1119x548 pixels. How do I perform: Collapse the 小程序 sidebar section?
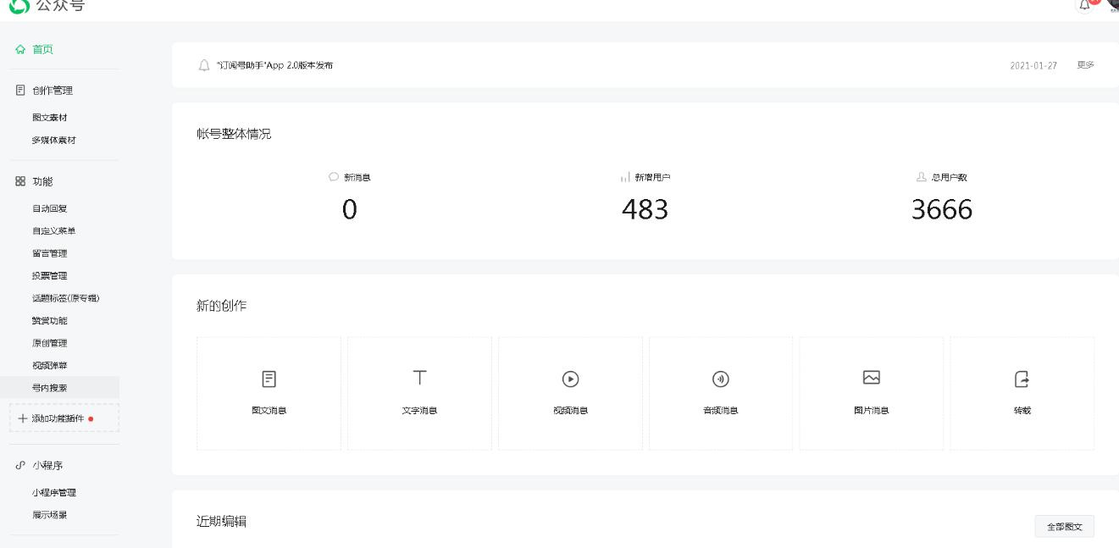click(x=47, y=466)
